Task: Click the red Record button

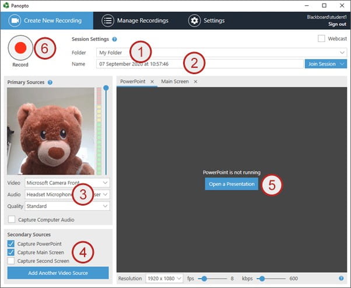Action: (x=20, y=48)
